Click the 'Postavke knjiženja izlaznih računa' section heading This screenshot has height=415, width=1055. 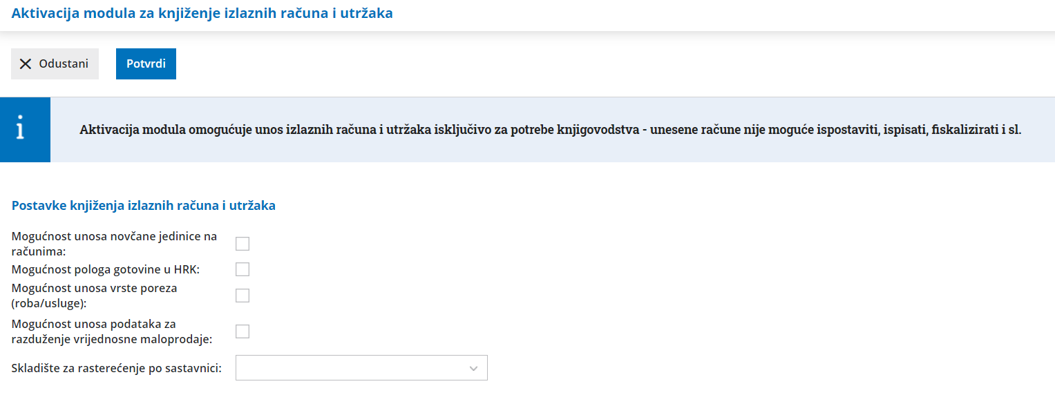[144, 205]
